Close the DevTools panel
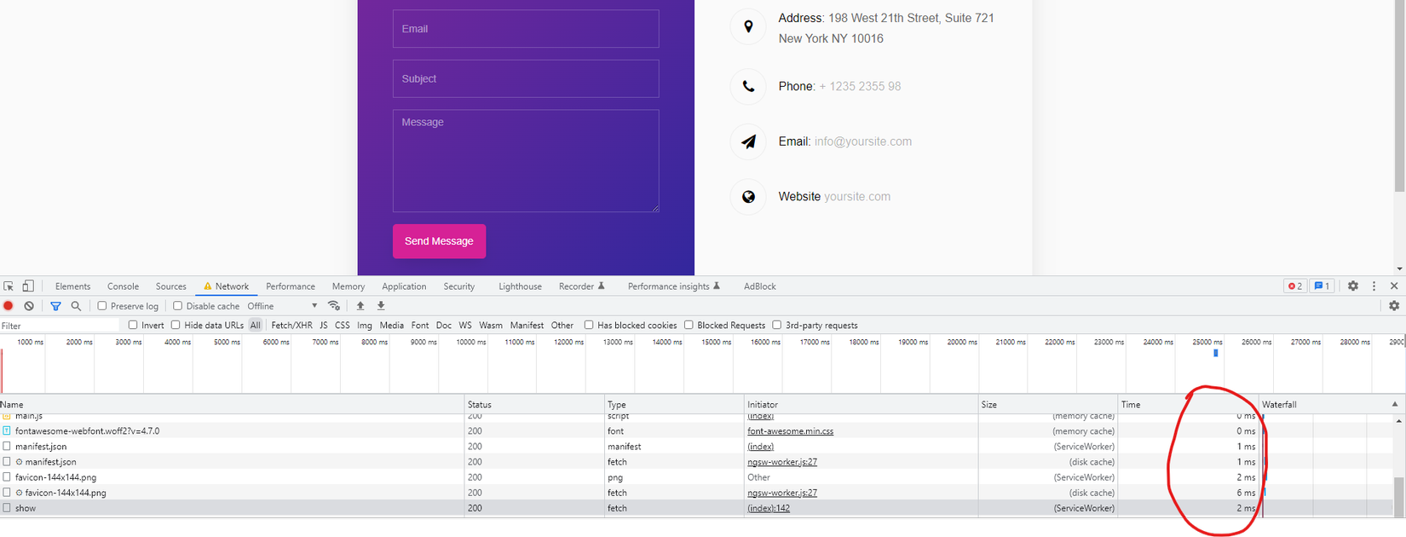 (1394, 286)
